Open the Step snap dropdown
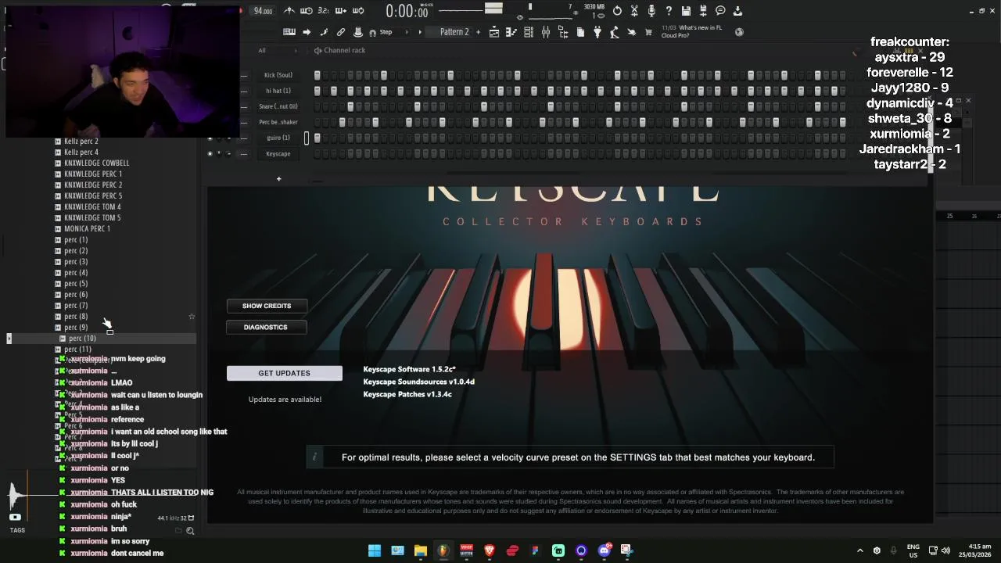Image resolution: width=1001 pixels, height=563 pixels. tap(396, 32)
